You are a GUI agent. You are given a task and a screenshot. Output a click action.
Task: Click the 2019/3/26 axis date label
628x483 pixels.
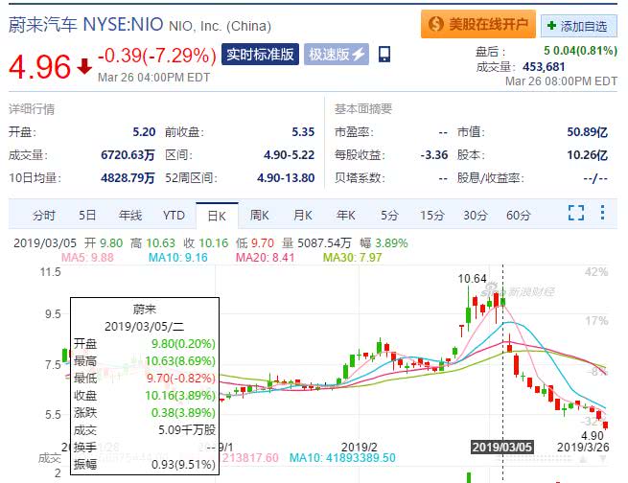[583, 447]
